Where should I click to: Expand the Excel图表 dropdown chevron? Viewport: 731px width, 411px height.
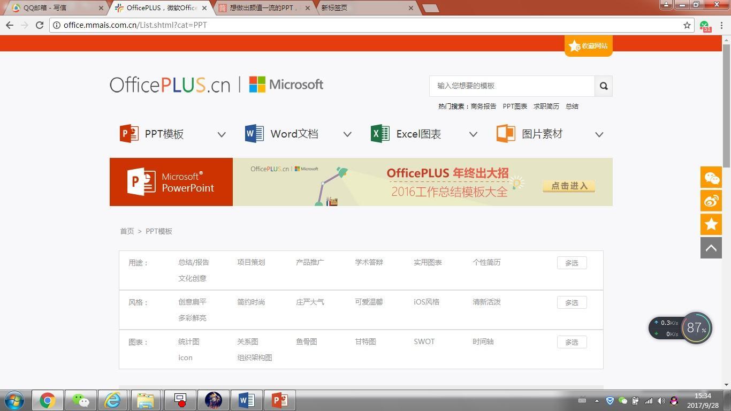(x=473, y=134)
